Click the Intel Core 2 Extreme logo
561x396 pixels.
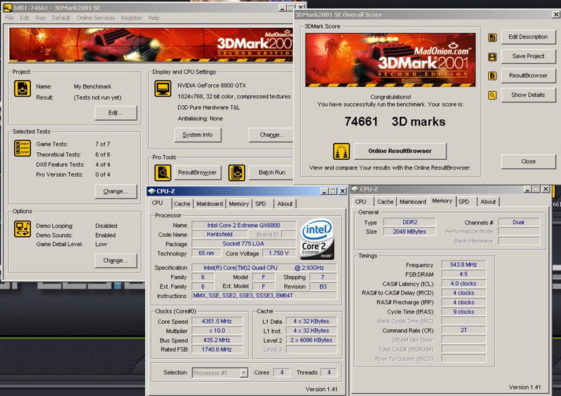tap(317, 238)
